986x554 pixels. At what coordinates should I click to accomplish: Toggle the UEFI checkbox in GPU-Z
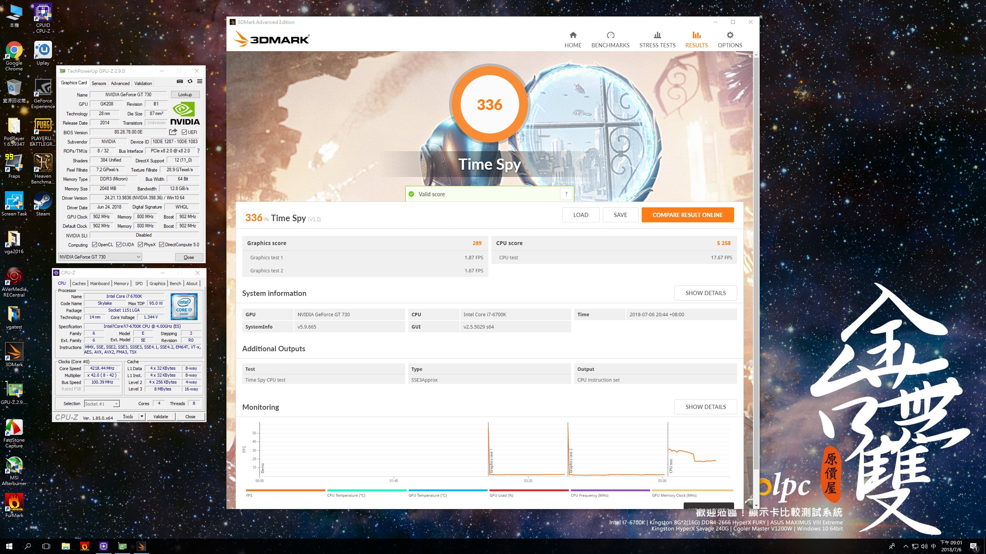click(x=184, y=132)
